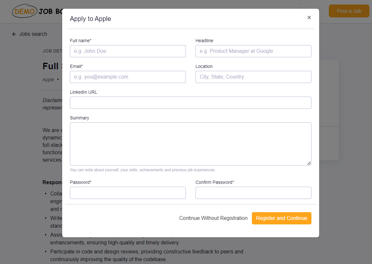372x264 pixels.
Task: Focus the Headline text box
Action: [x=253, y=51]
